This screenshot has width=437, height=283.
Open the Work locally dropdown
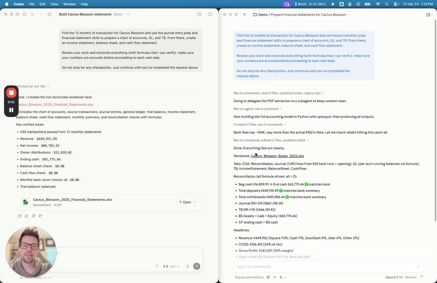click(x=36, y=277)
